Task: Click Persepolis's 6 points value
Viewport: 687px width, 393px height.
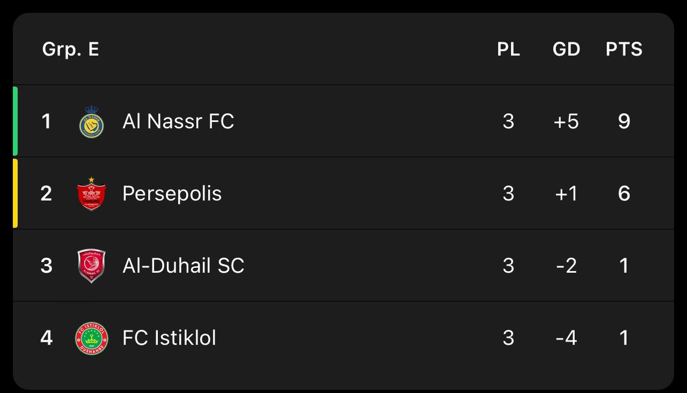Action: [624, 193]
